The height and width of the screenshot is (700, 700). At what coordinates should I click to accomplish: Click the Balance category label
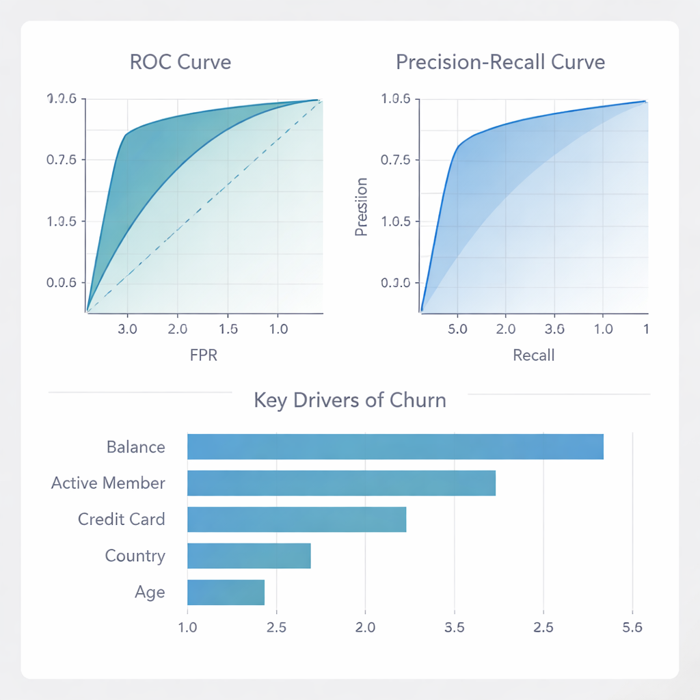tap(136, 447)
